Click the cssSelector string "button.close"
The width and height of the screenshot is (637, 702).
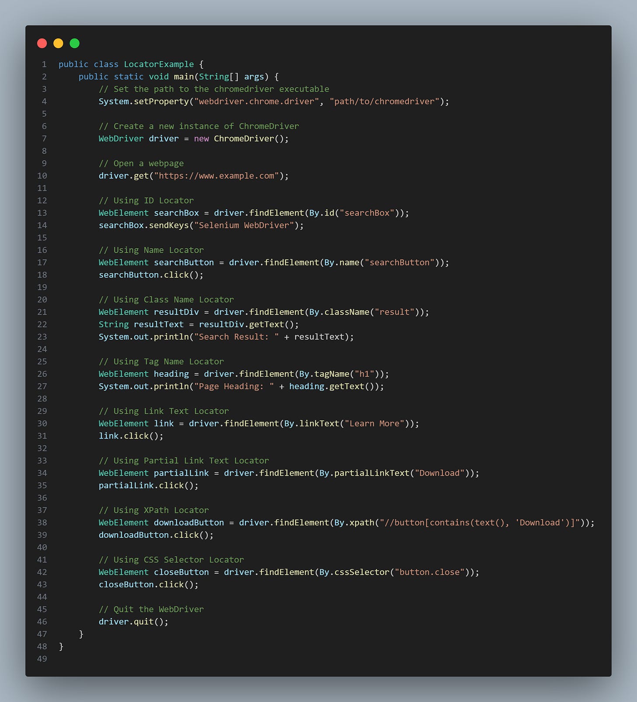(x=430, y=572)
